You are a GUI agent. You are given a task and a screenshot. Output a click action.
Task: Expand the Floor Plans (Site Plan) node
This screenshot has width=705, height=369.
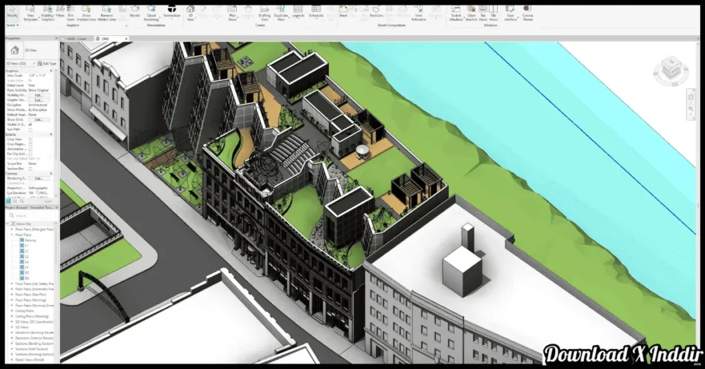click(x=12, y=295)
